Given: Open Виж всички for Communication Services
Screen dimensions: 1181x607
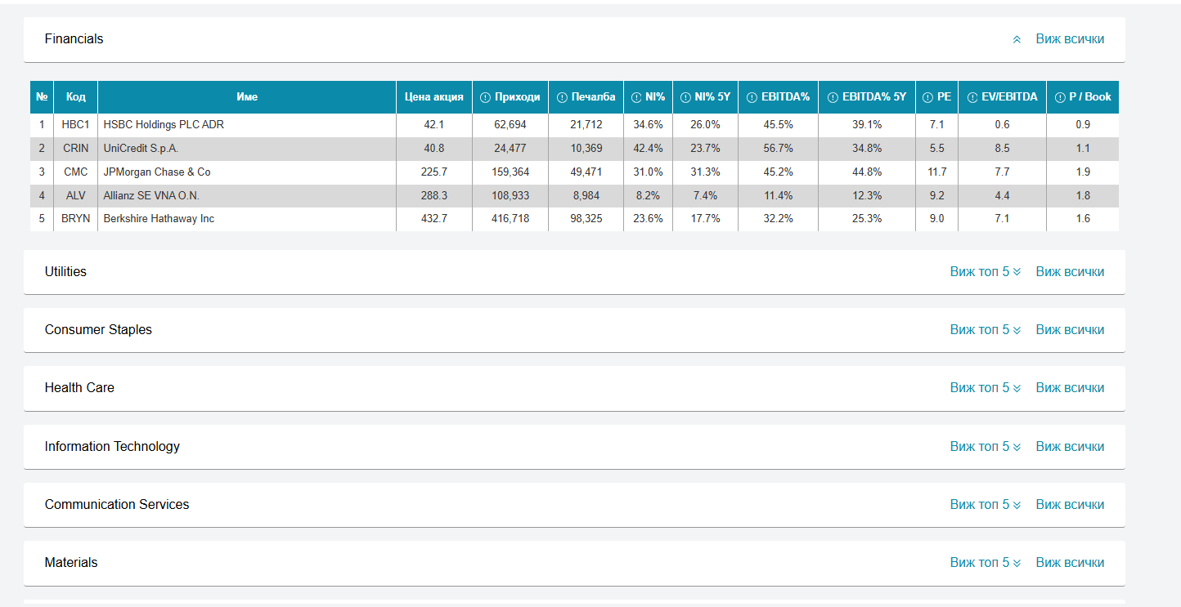Looking at the screenshot, I should point(1070,505).
